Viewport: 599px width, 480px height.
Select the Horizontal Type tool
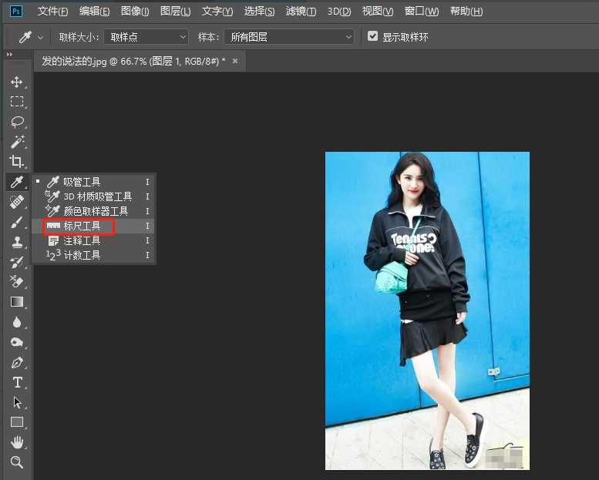[16, 382]
